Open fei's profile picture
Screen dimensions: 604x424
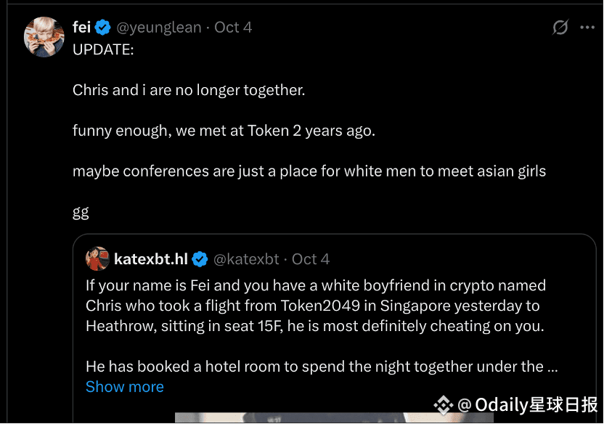click(x=44, y=36)
